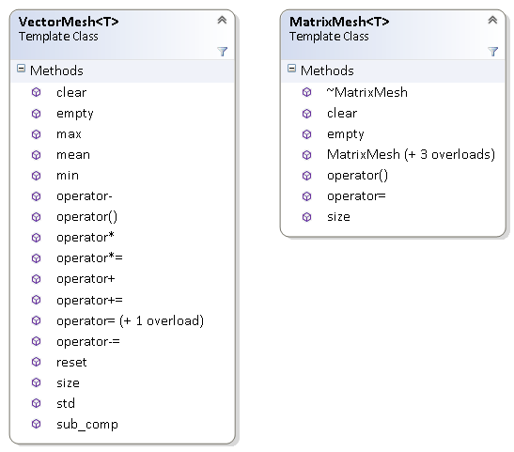Select the MatrixMesh<T> class title
Viewport: 514px width, 452px height.
[339, 22]
